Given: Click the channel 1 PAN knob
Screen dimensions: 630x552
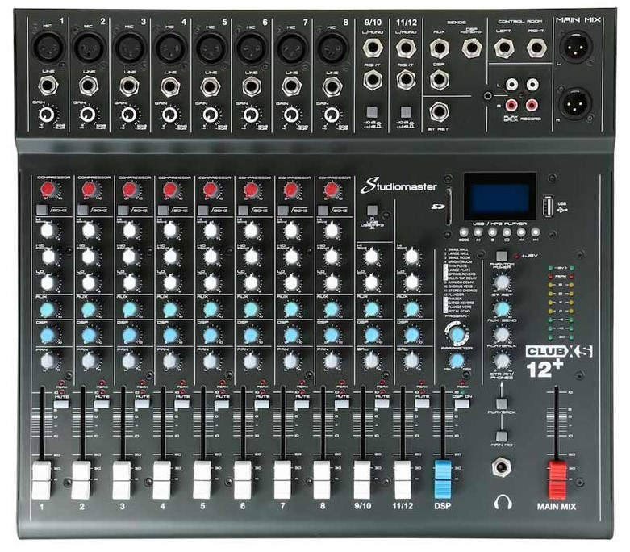Looking at the screenshot, I should pyautogui.click(x=48, y=361).
